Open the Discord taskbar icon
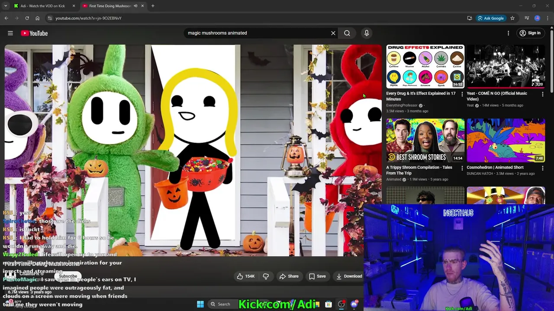The height and width of the screenshot is (311, 554). click(x=354, y=304)
